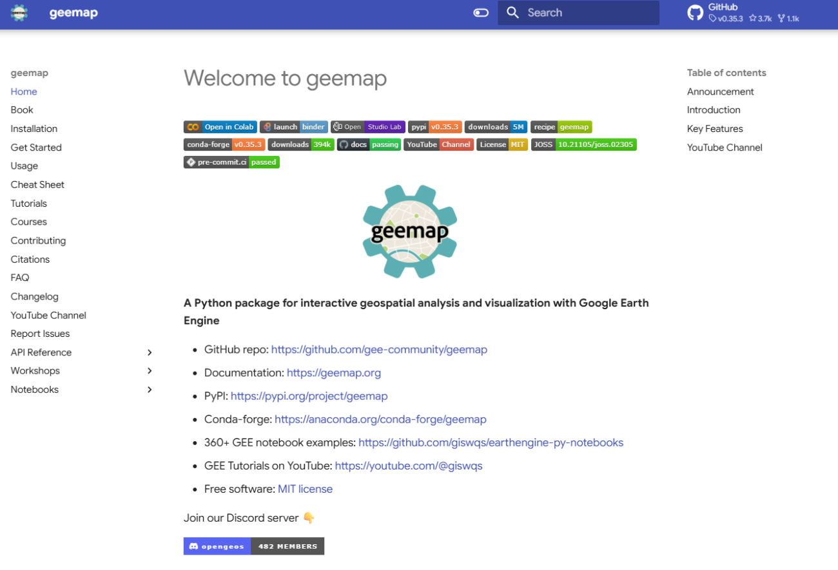Open the Changelog page

point(35,296)
